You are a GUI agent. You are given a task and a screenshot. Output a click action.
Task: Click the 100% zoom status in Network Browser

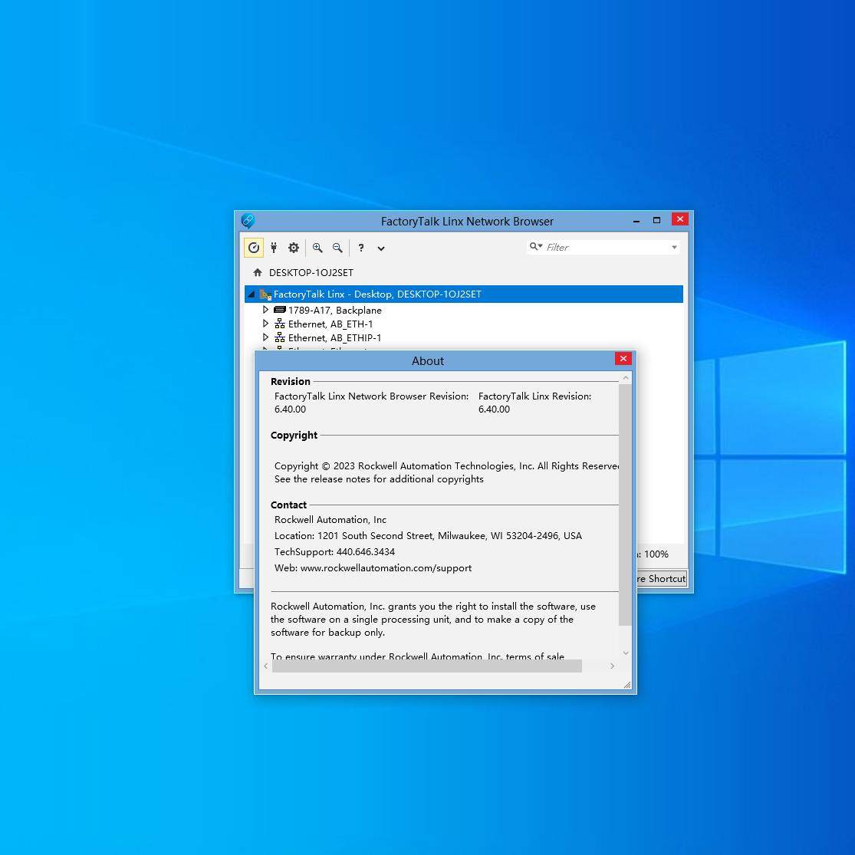pos(656,554)
